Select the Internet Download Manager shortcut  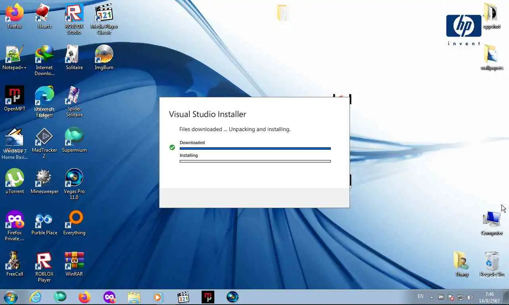click(x=44, y=60)
